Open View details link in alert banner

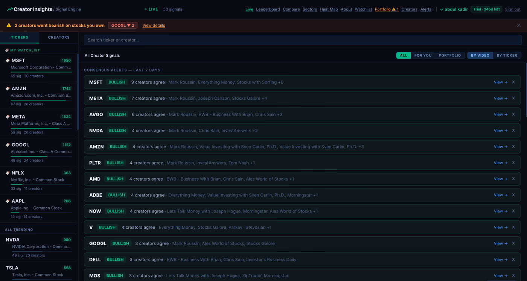pos(154,26)
